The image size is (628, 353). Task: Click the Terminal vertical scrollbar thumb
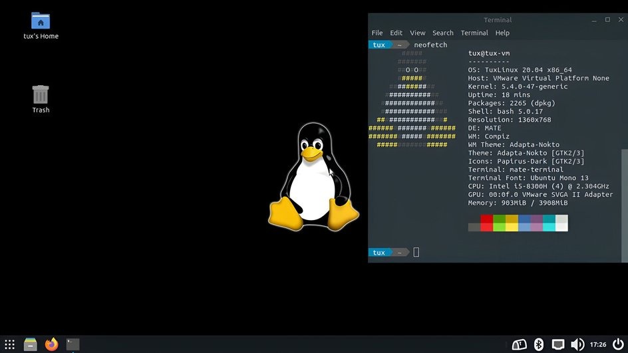tap(625, 205)
